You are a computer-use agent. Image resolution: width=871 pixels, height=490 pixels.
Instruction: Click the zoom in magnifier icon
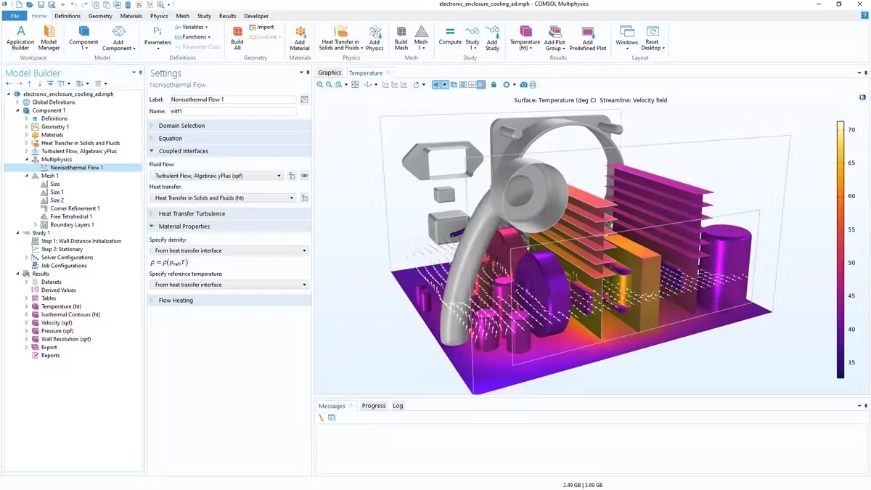320,85
